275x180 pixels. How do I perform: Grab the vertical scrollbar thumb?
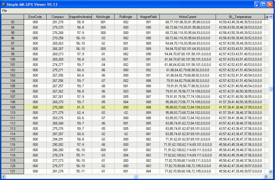tap(271, 89)
